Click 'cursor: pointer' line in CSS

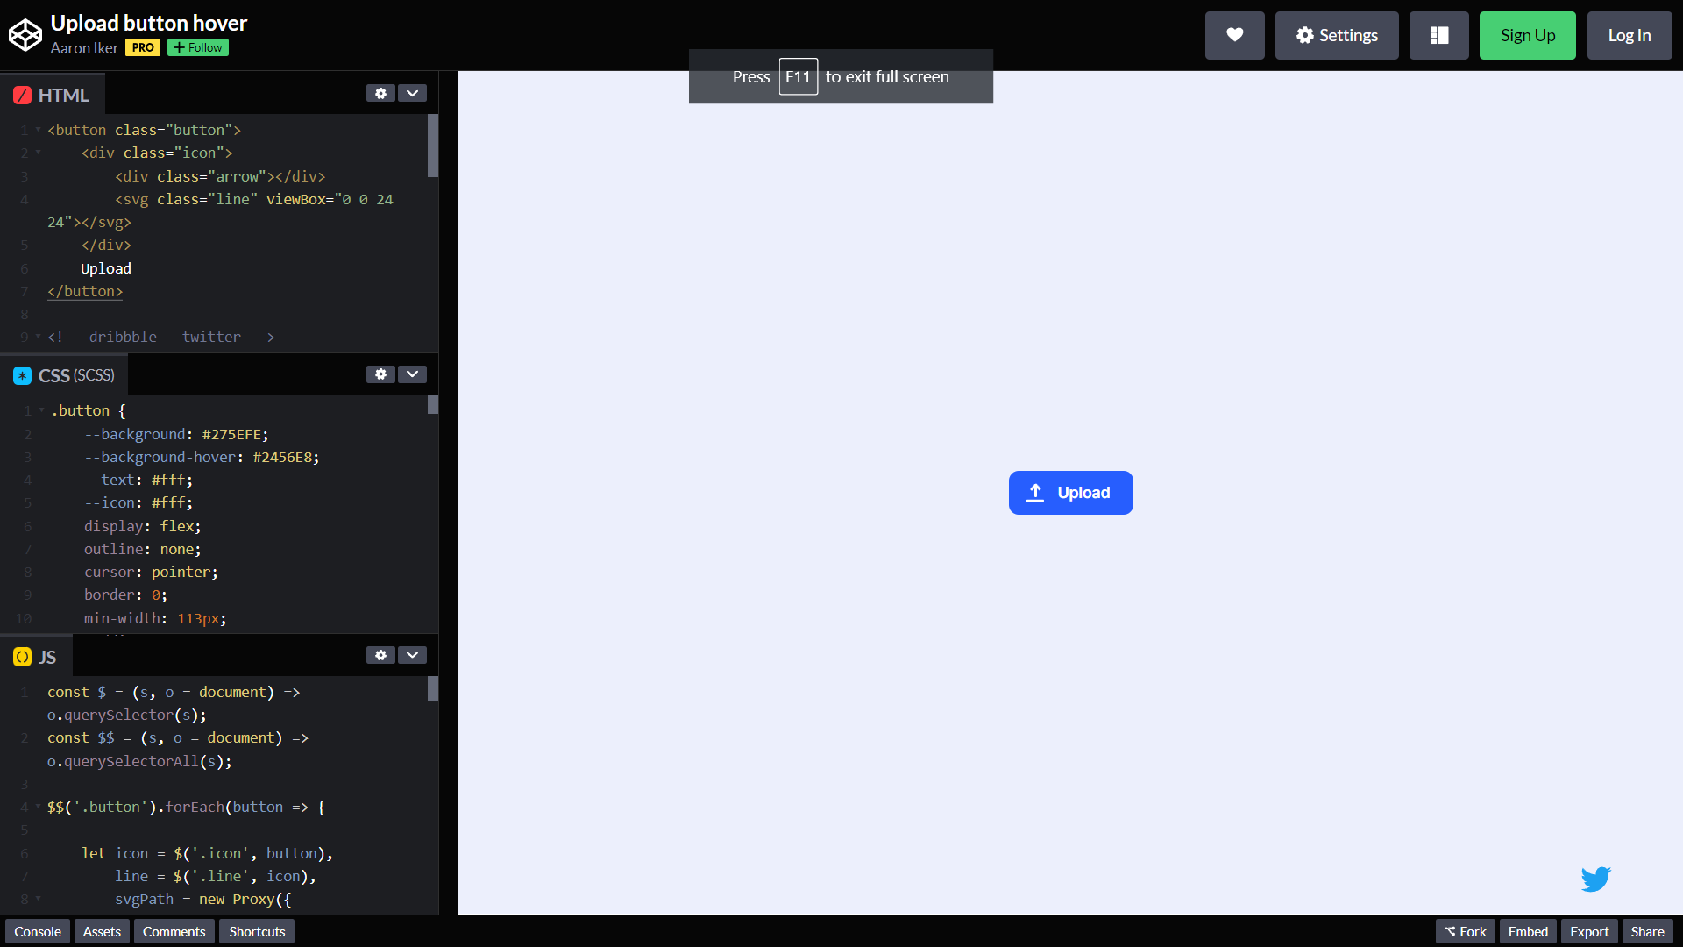pyautogui.click(x=151, y=572)
